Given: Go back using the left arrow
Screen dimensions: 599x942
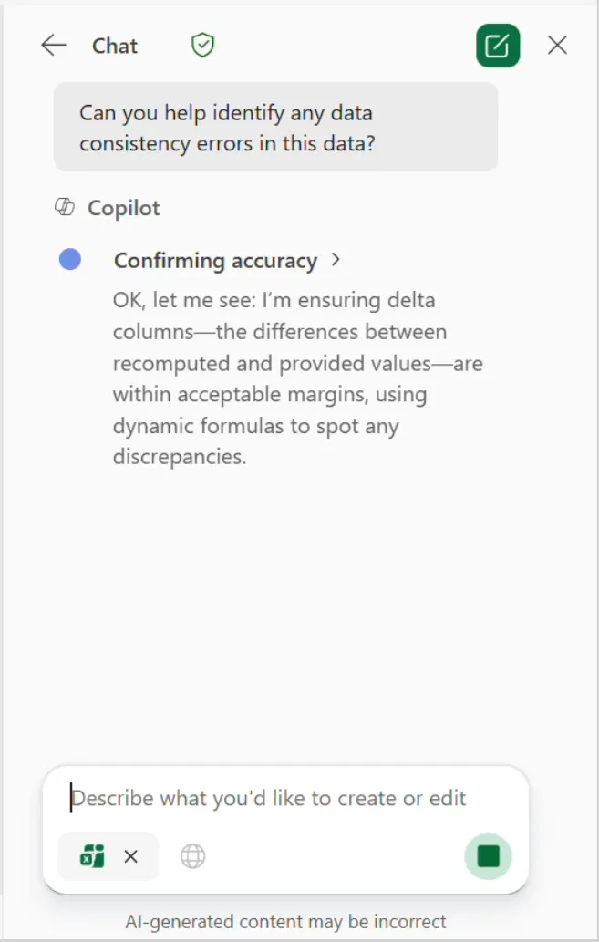Looking at the screenshot, I should click(x=54, y=45).
